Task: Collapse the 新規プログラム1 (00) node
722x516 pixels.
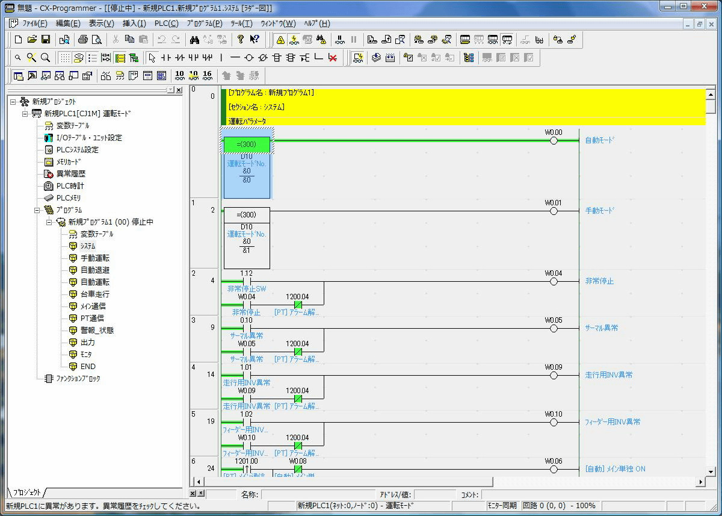Action: [49, 222]
